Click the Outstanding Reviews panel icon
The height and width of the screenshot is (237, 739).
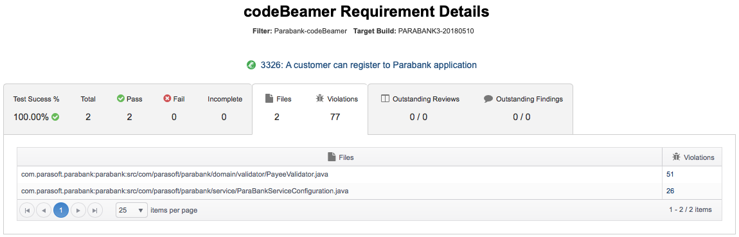coord(384,99)
